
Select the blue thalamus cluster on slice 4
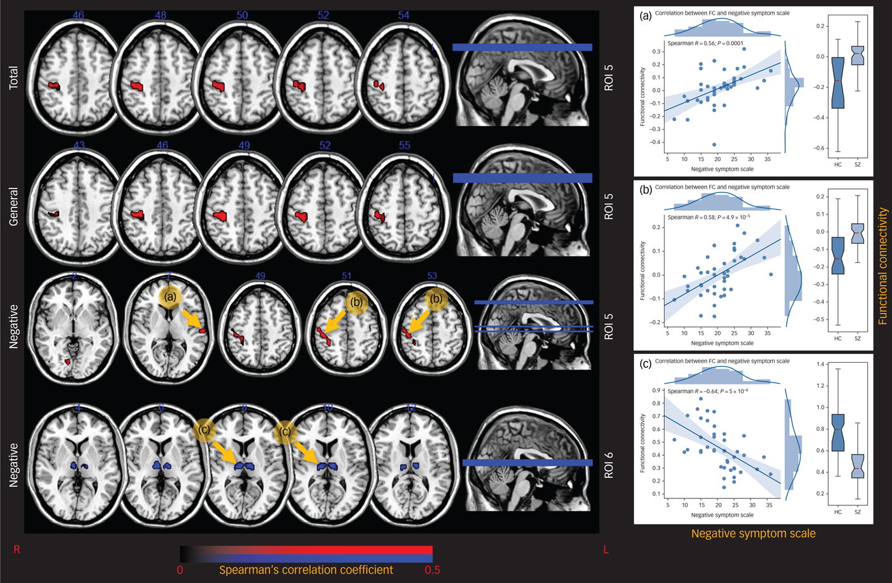point(76,466)
